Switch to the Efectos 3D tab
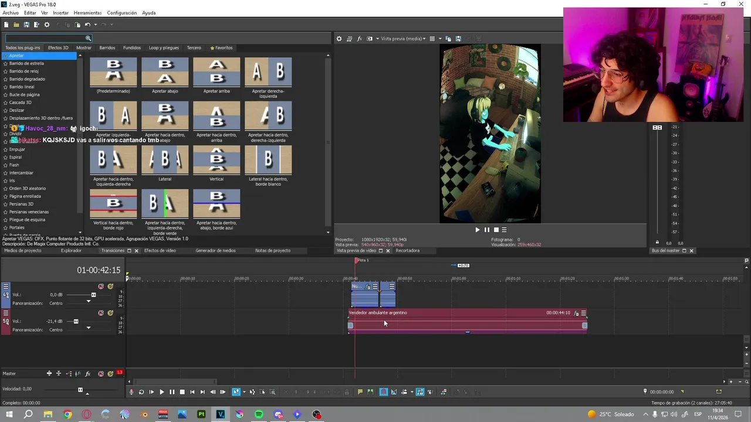 [58, 47]
